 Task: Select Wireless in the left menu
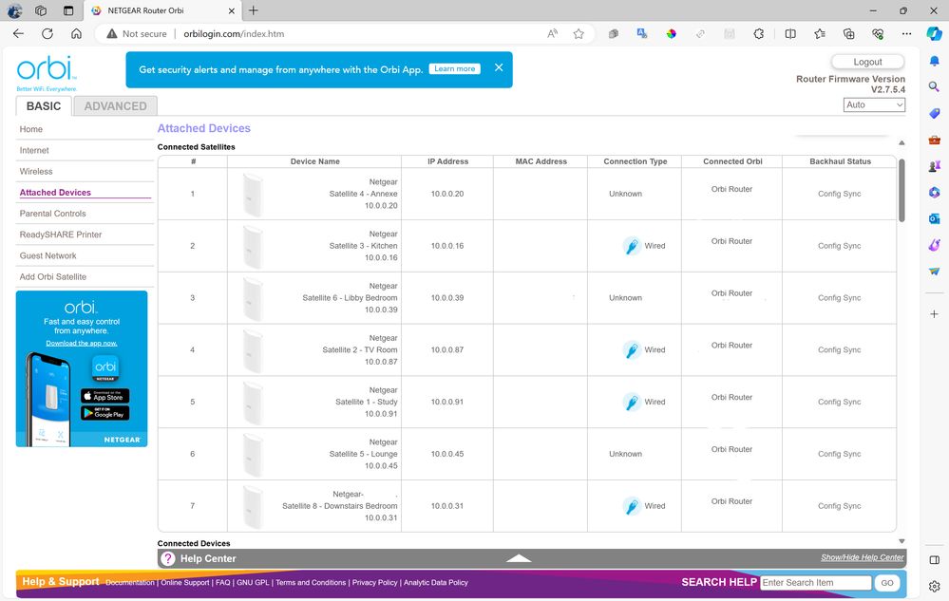(36, 172)
